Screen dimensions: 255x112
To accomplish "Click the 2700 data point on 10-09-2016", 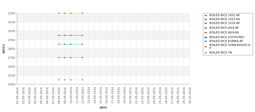I will tap(71, 57).
